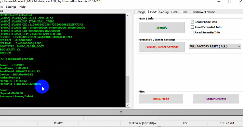Click the 'MTKxPRJ : LUA-U22C328B005' log line

coord(21,84)
